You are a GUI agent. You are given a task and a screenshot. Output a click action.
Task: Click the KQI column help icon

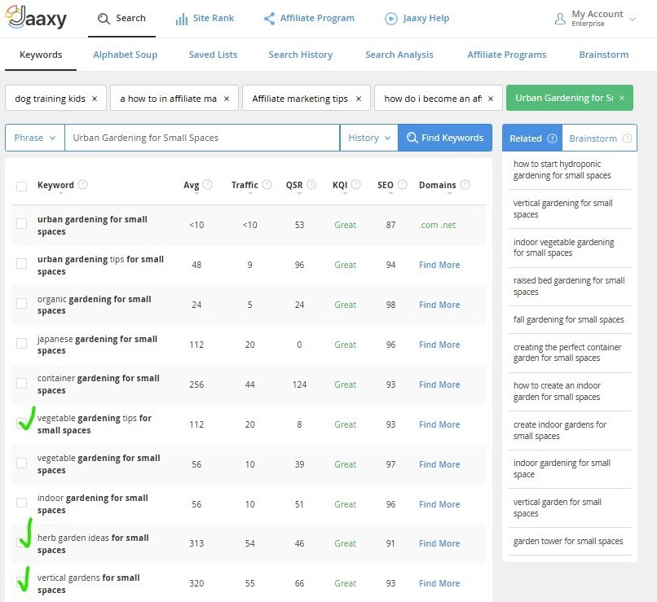(355, 184)
